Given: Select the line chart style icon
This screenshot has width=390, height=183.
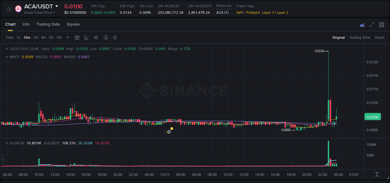Looking at the screenshot, I should click(86, 37).
